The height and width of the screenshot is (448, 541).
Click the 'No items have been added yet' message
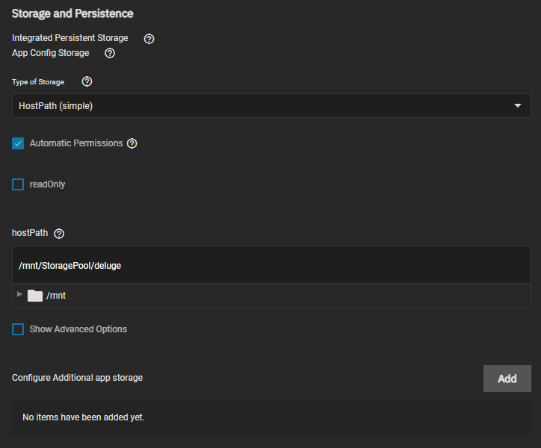84,417
